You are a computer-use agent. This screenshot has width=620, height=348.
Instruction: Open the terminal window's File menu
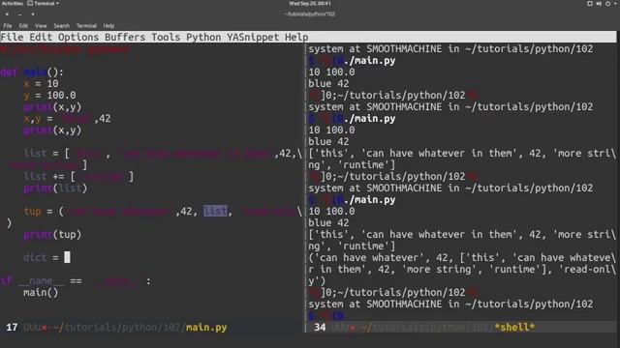[x=8, y=26]
